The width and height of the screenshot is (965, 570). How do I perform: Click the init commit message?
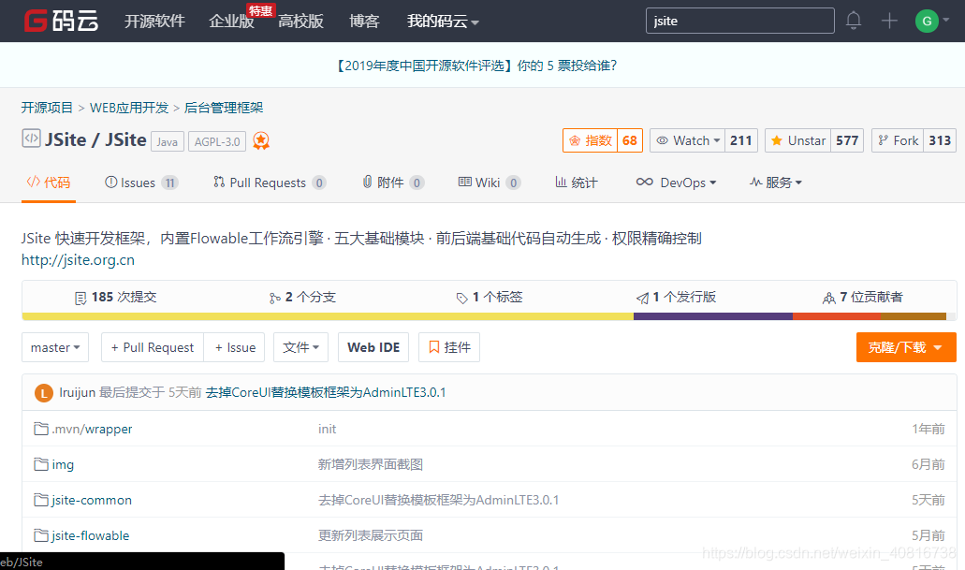click(x=327, y=429)
